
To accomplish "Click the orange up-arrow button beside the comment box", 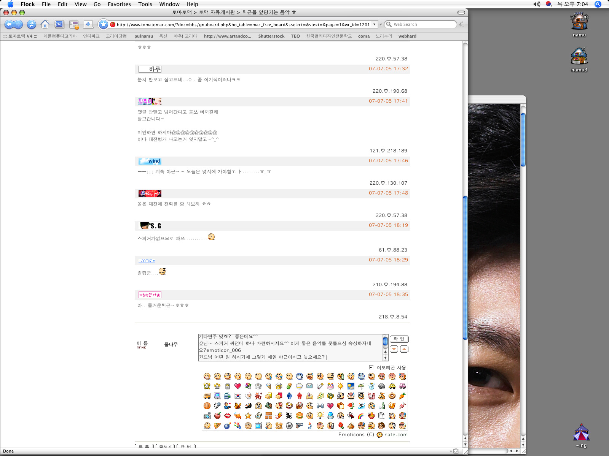I will pyautogui.click(x=404, y=349).
